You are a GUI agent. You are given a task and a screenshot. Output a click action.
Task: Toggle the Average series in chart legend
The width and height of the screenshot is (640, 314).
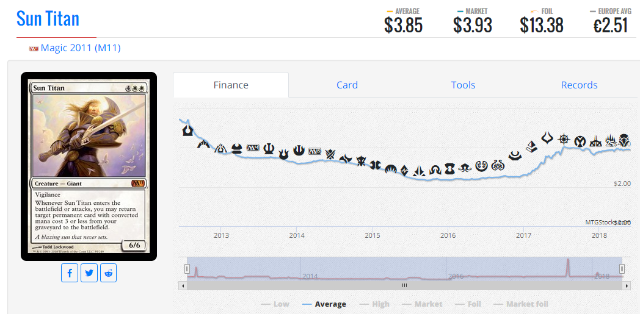coord(325,304)
